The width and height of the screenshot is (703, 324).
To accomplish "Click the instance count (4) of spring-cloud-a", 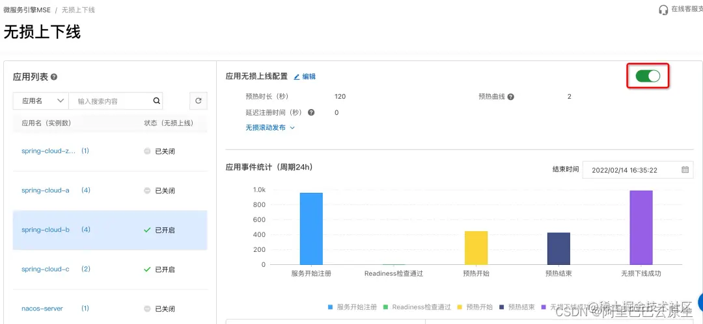I will click(86, 190).
